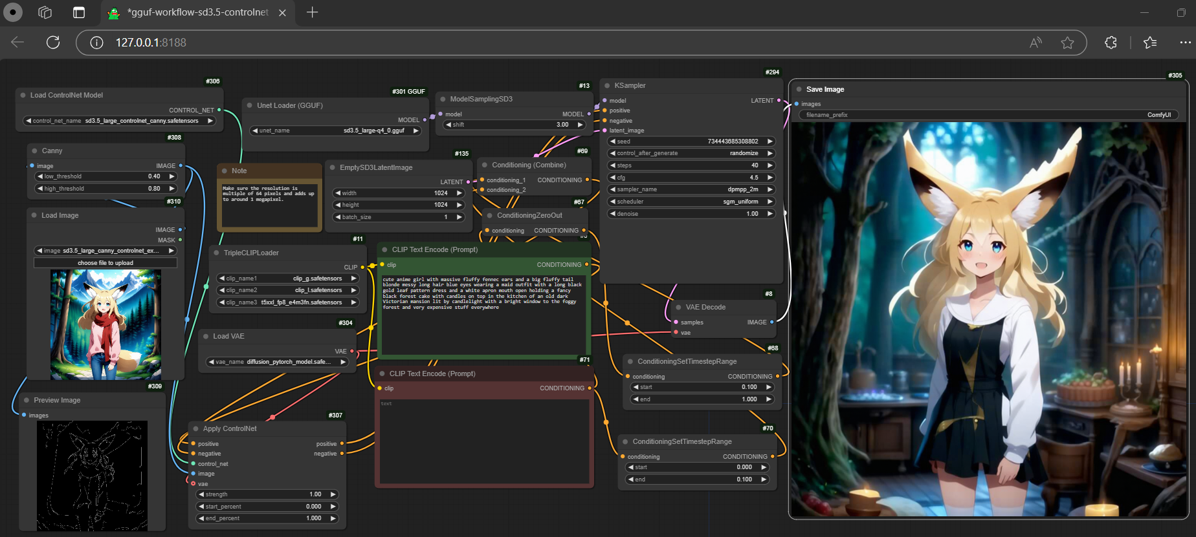Increase the batch_size value
Image resolution: width=1196 pixels, height=537 pixels.
460,217
